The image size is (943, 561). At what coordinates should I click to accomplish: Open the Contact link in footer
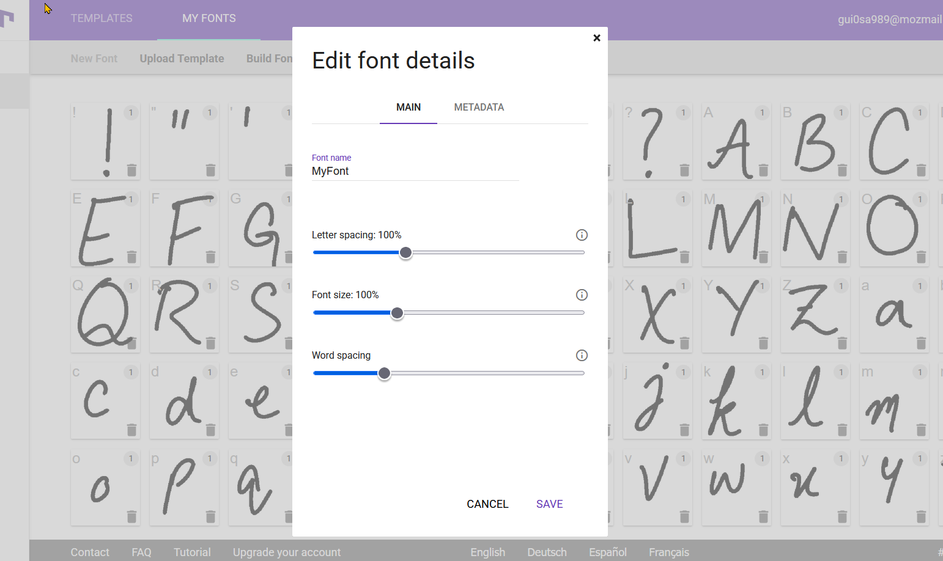pos(90,552)
